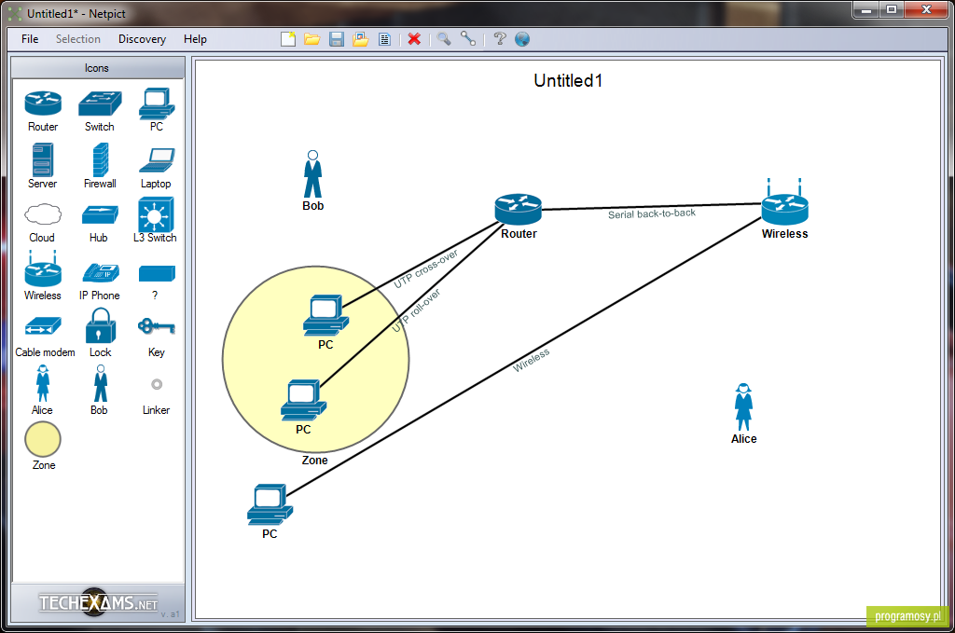Screen dimensions: 955x633
Task: Create a new diagram from the toolbar
Action: point(288,39)
